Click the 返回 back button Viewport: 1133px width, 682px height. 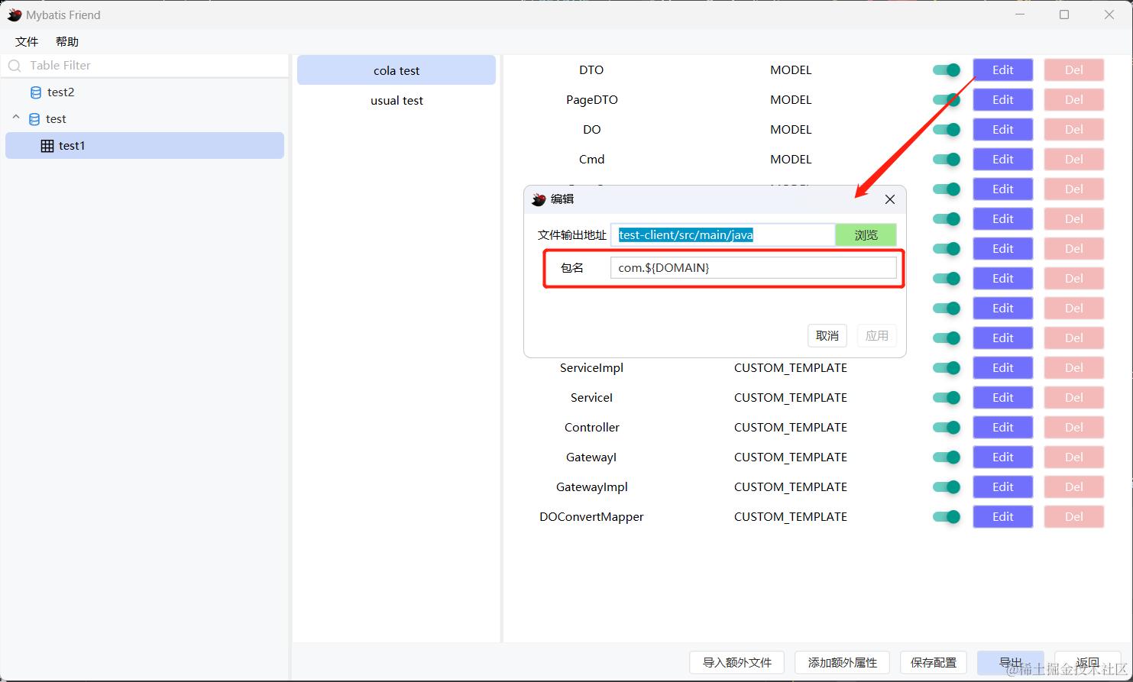coord(1087,663)
